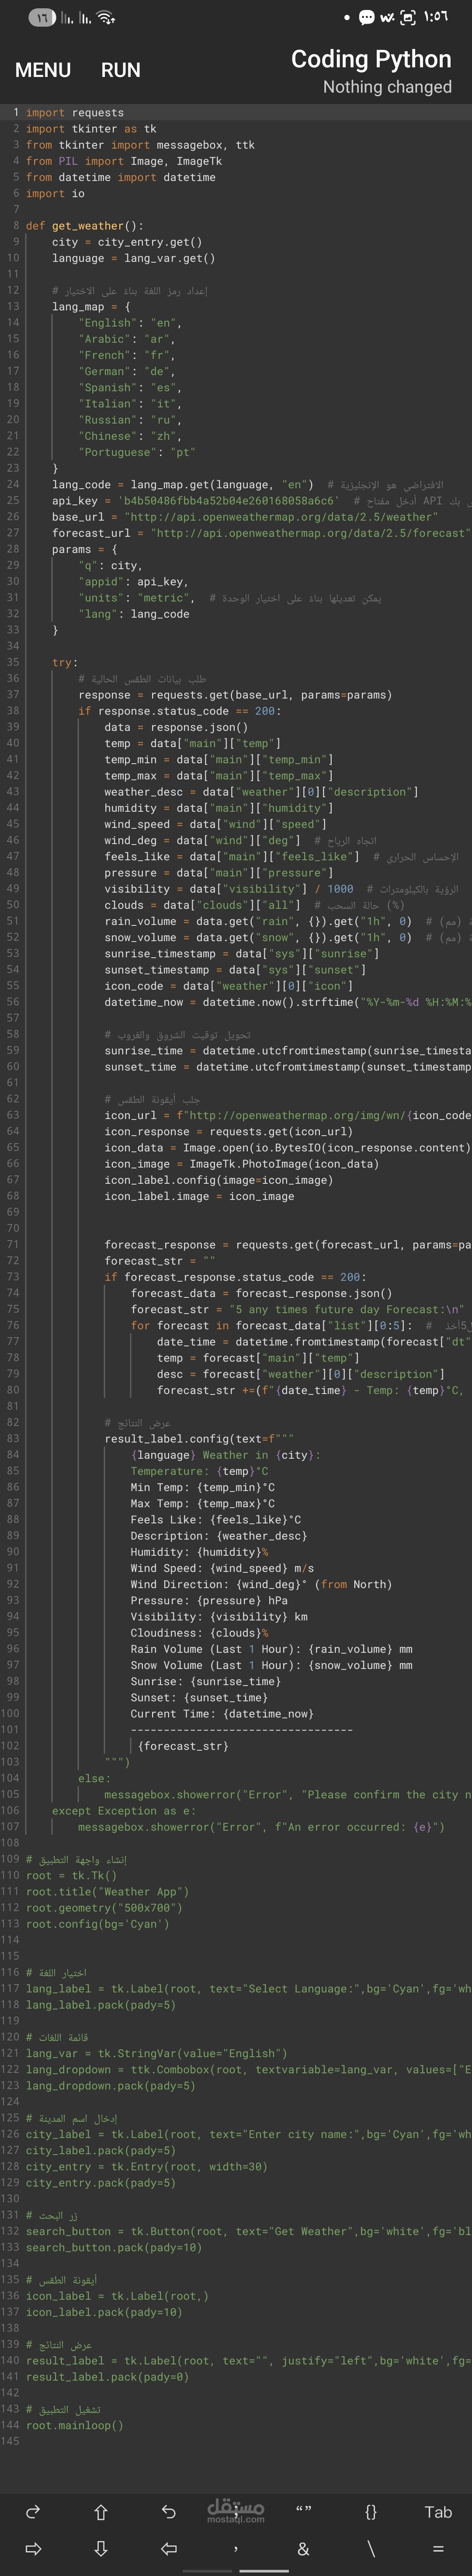The height and width of the screenshot is (2576, 472).
Task: Insert an equals sign with the = key
Action: [438, 2548]
